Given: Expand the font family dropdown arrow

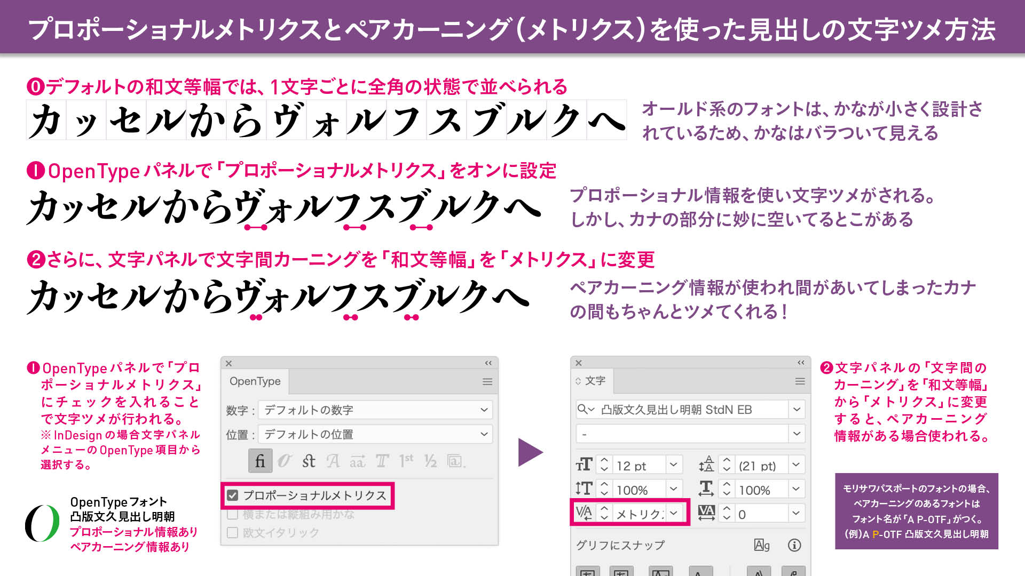Looking at the screenshot, I should [x=797, y=410].
